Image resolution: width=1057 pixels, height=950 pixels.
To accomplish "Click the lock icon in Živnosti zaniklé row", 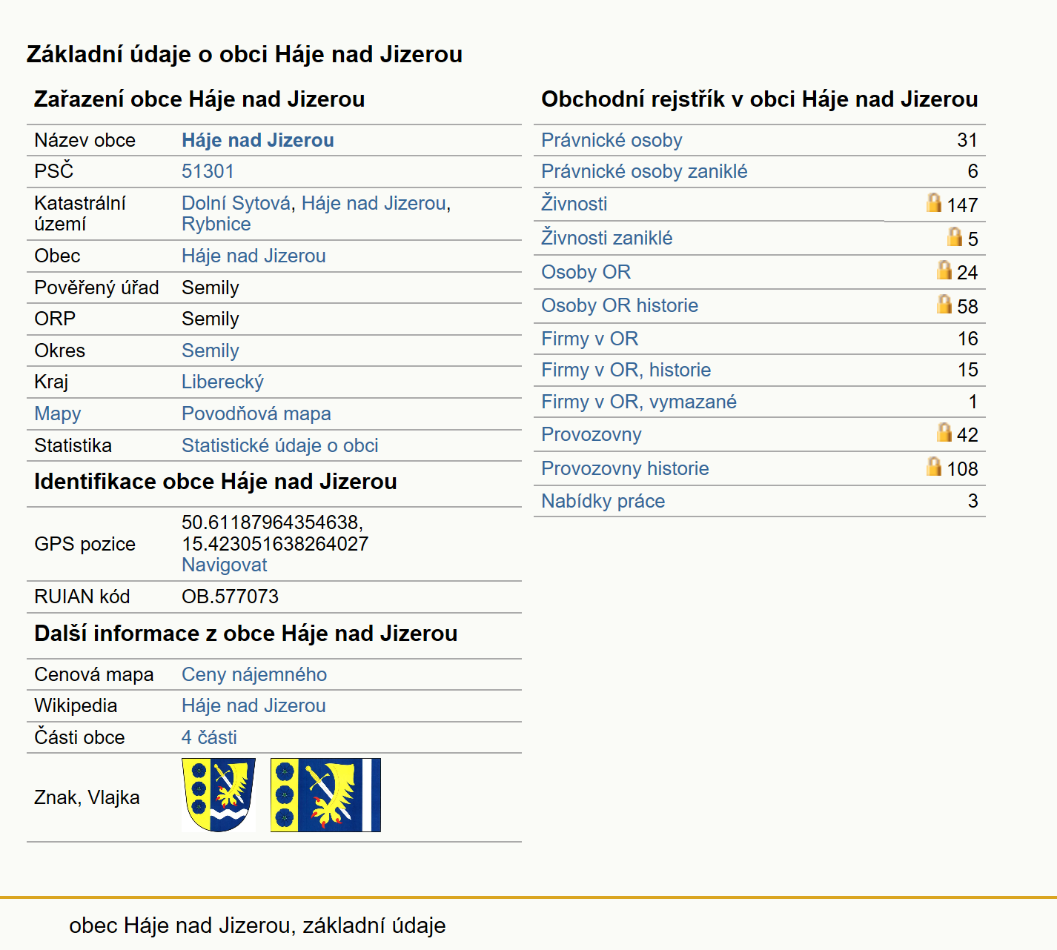I will pos(955,236).
